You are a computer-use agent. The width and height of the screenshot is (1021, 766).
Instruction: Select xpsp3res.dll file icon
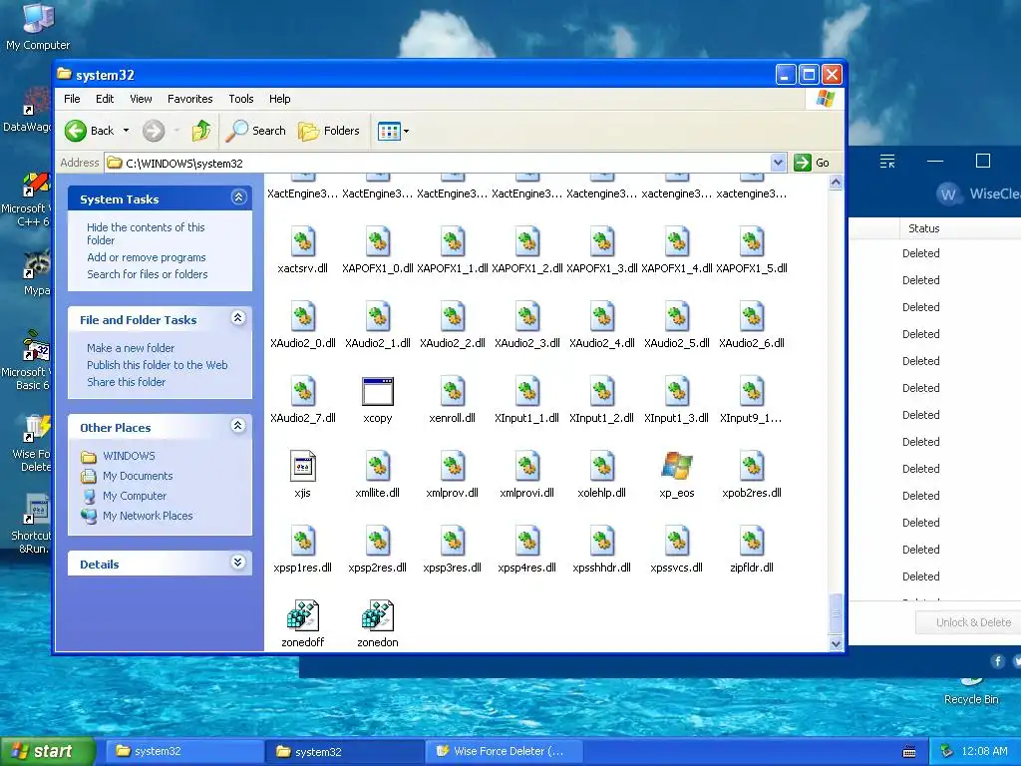pos(453,542)
